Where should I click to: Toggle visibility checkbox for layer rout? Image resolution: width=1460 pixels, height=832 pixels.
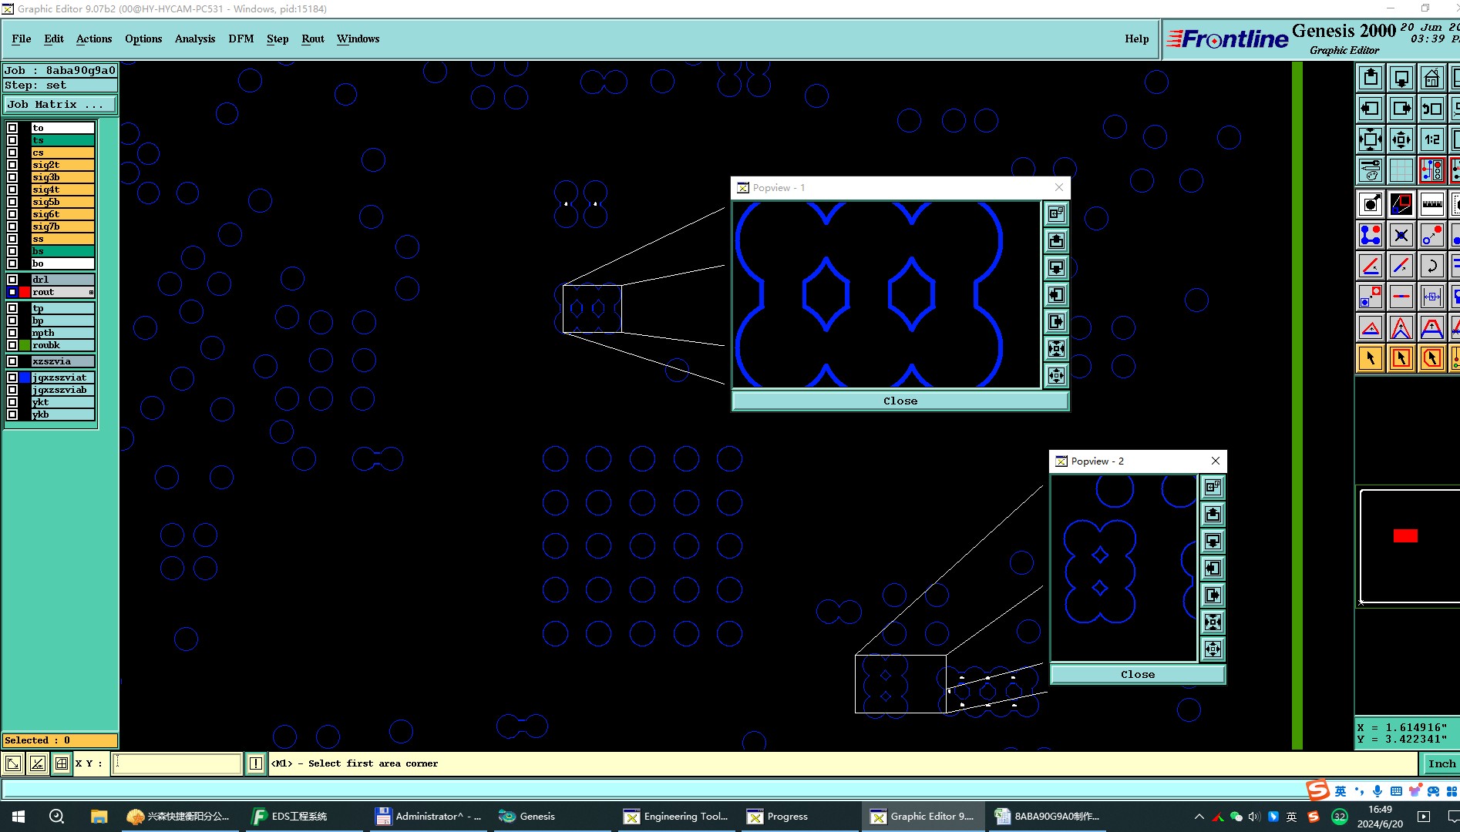(x=12, y=292)
